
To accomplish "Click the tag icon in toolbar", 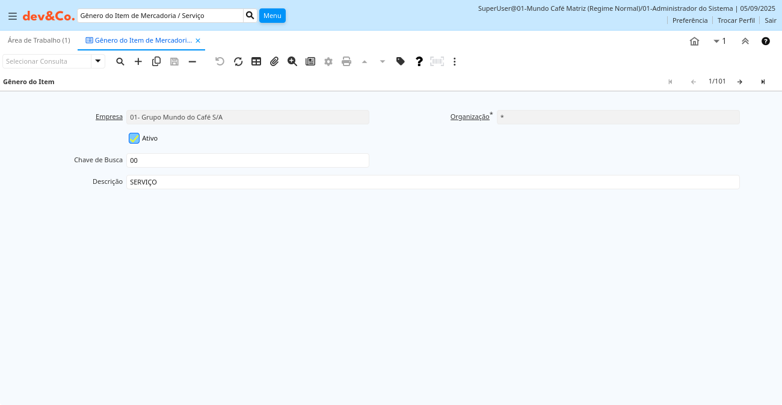I will pyautogui.click(x=401, y=61).
